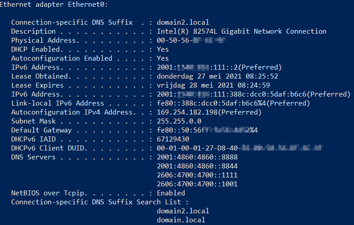This screenshot has width=354, height=225.
Task: Click the IPv6 address ending in b6c6(Preferred)
Action: click(253, 94)
